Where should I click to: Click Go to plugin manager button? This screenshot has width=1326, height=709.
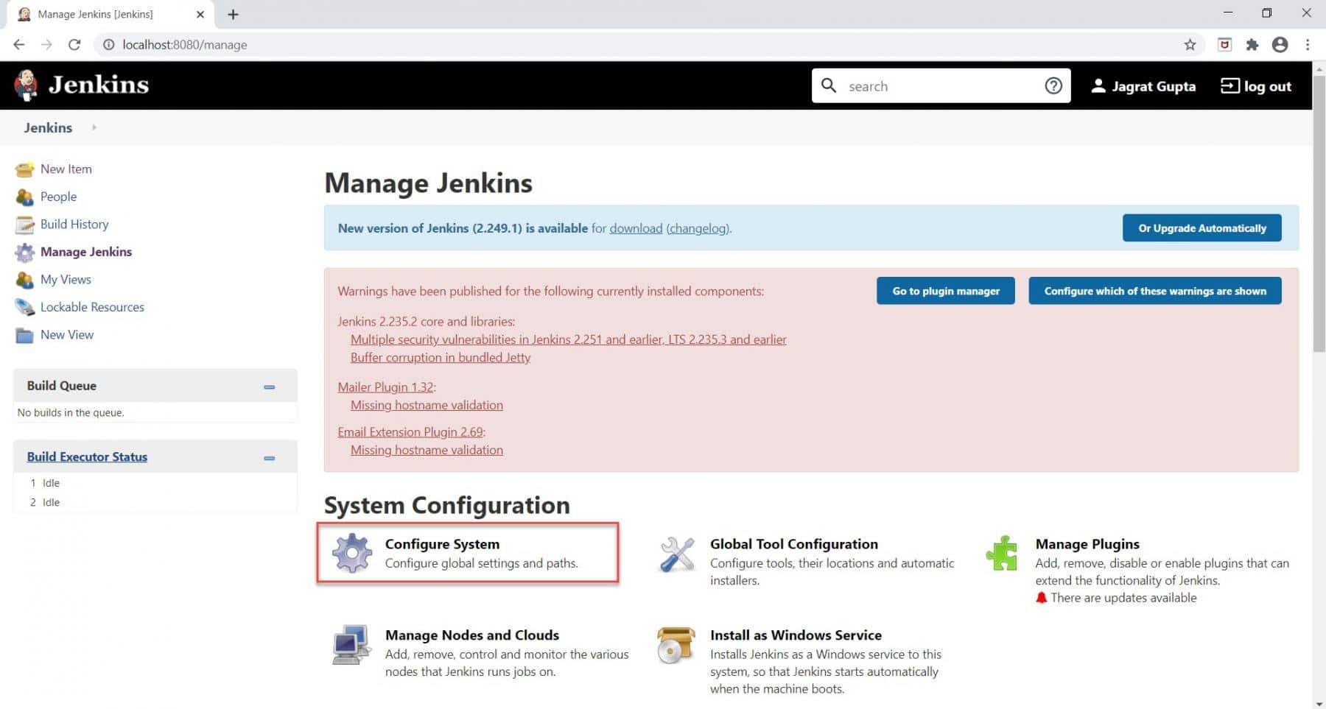click(x=946, y=291)
